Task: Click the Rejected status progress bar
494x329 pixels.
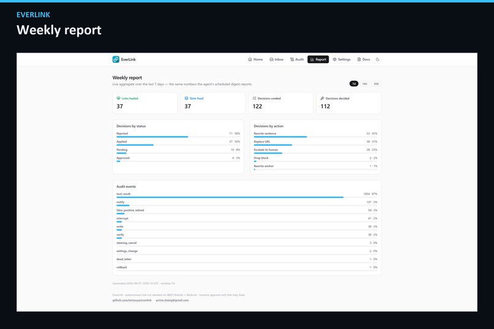Action: pyautogui.click(x=178, y=137)
